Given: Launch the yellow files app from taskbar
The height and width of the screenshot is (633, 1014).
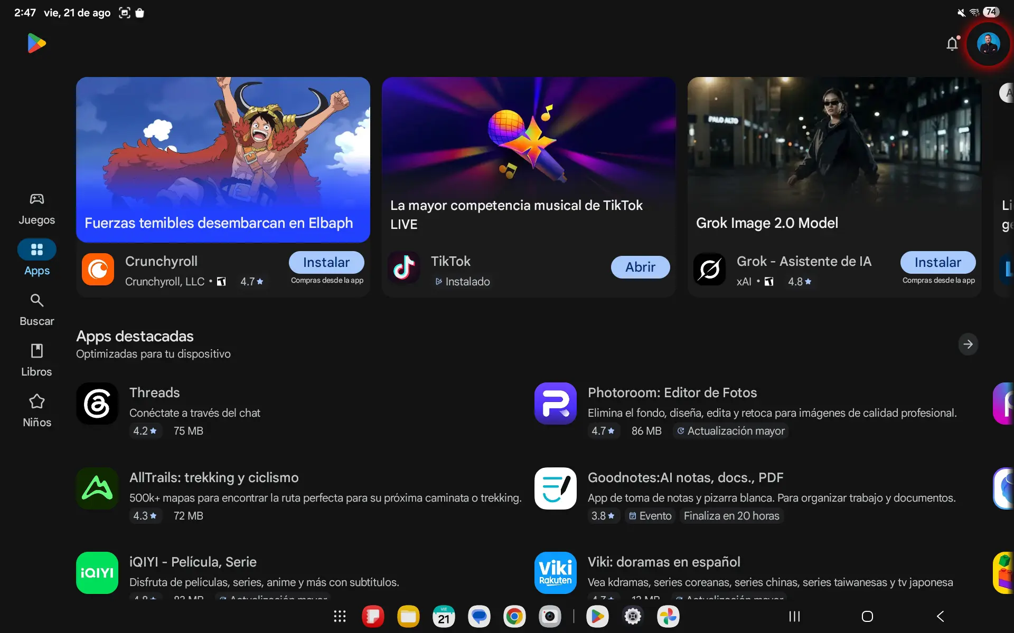Looking at the screenshot, I should tap(408, 616).
